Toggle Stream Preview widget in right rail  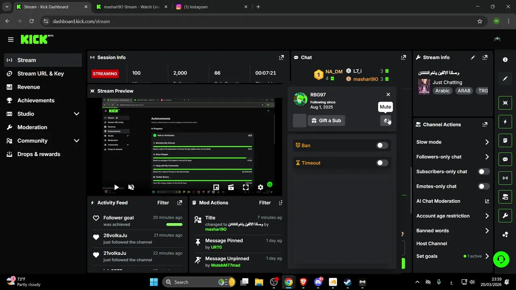pyautogui.click(x=505, y=103)
